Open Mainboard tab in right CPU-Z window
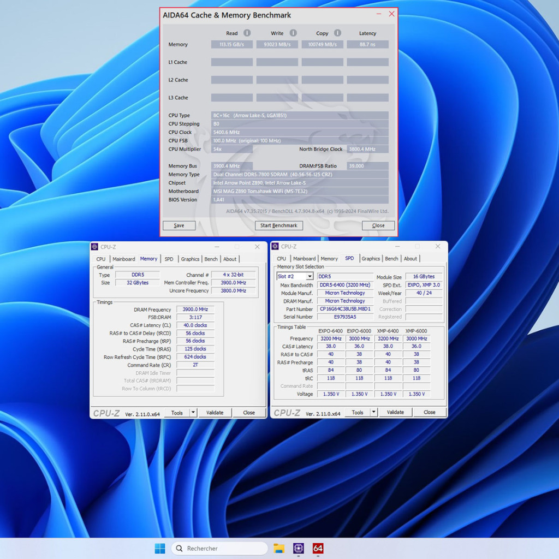Image resolution: width=559 pixels, height=559 pixels. click(x=305, y=259)
